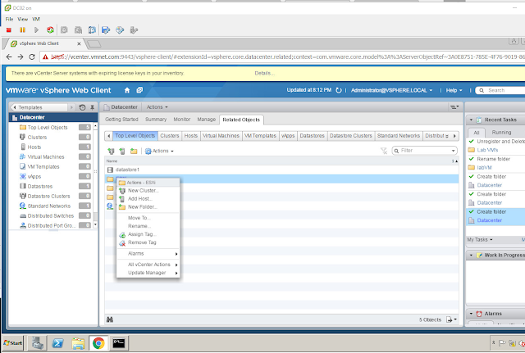Click the New Folder toolbar icon
Image resolution: width=525 pixels, height=353 pixels.
[x=134, y=151]
